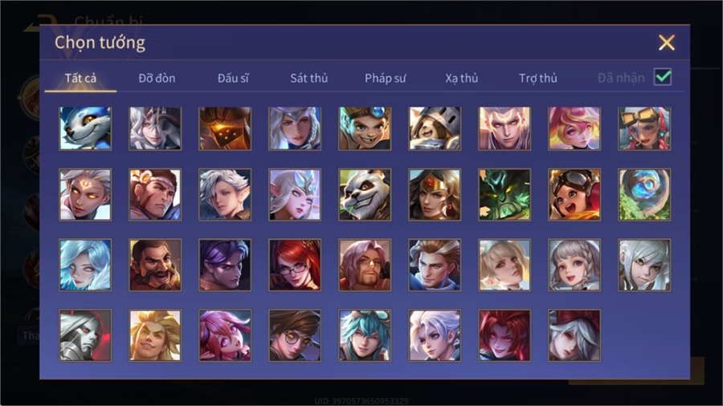Screen dimensions: 723x406
Task: Close the Chọn tướng dialog
Action: (x=666, y=43)
